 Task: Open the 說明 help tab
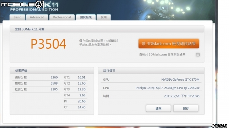[103, 17]
